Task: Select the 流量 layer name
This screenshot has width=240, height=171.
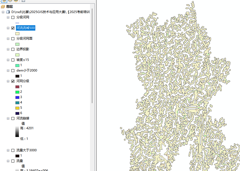Action: 20,161
